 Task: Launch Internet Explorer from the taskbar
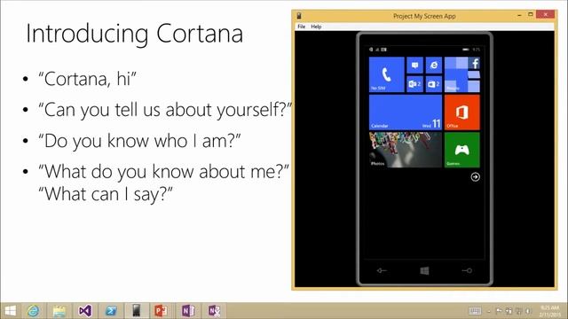[x=34, y=311]
